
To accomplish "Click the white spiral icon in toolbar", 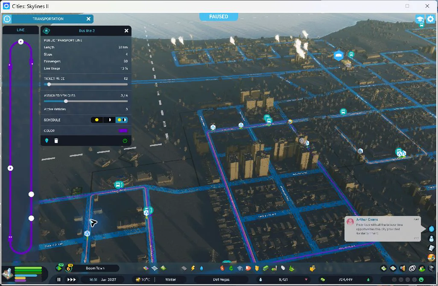I will click(x=412, y=268).
